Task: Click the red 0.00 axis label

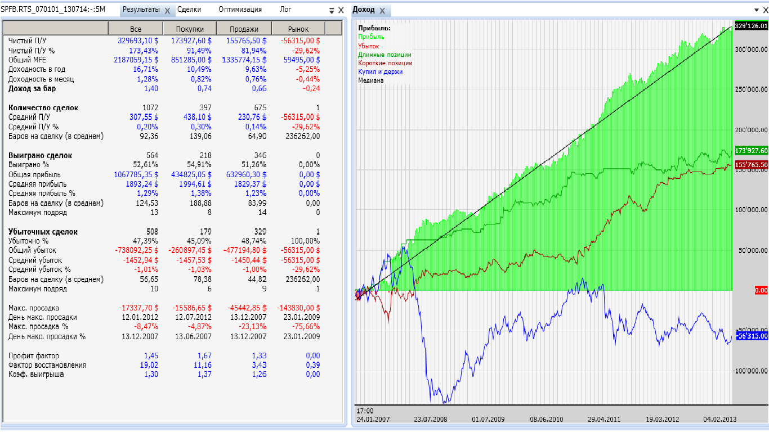Action: click(x=761, y=290)
